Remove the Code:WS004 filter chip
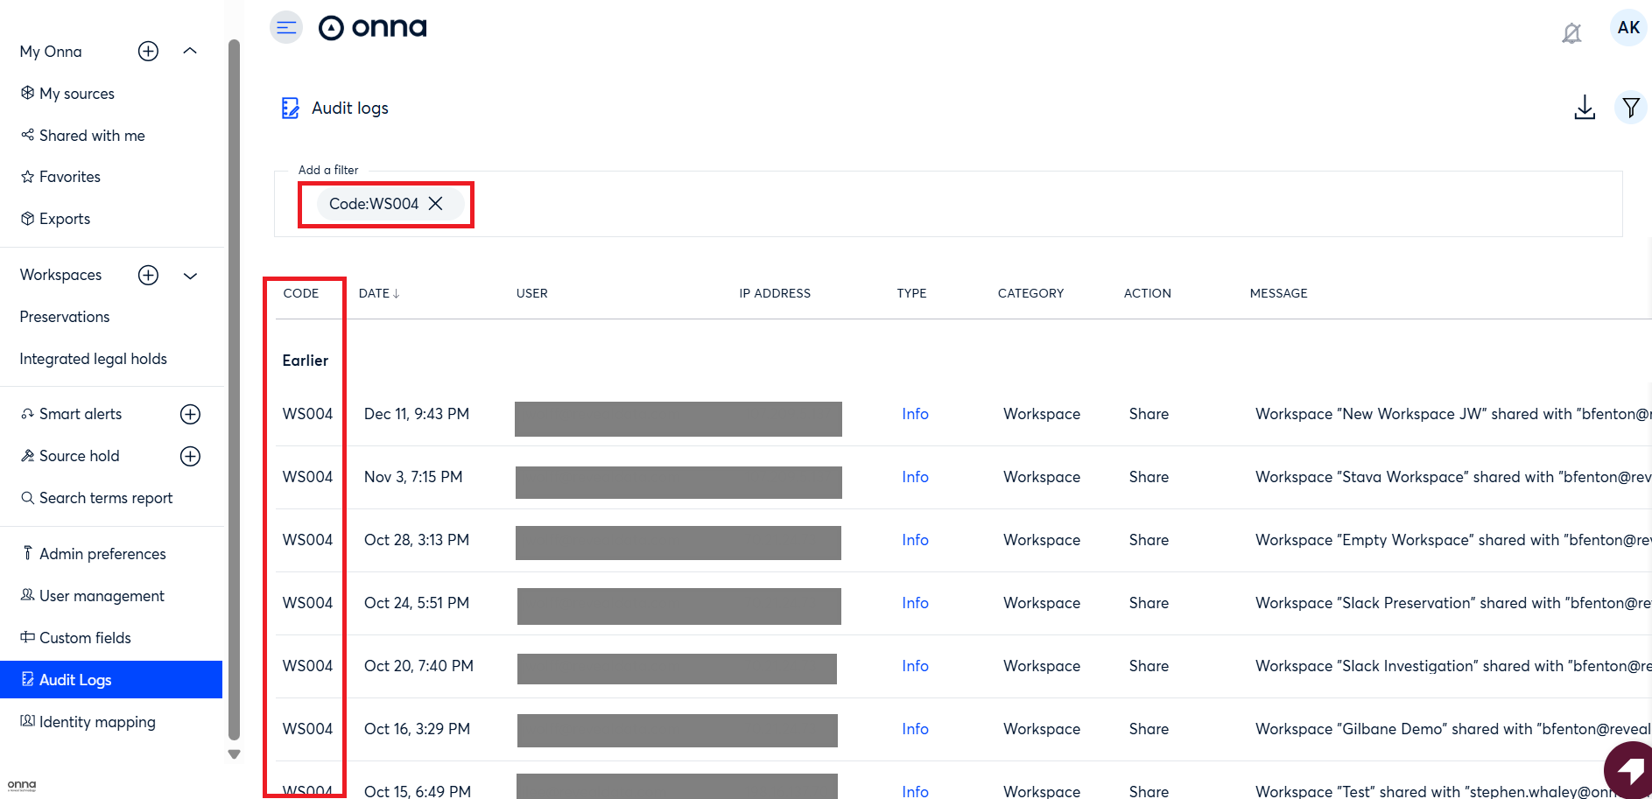1652x799 pixels. pyautogui.click(x=436, y=204)
